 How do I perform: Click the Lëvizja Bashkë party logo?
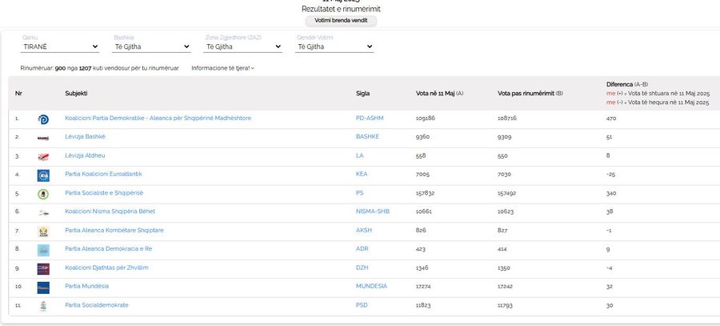43,138
